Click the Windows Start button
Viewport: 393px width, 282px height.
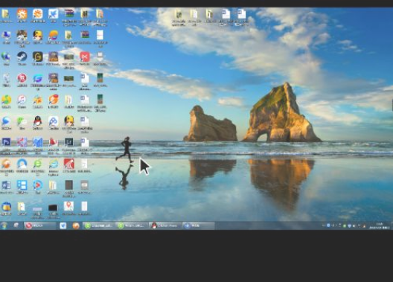(x=4, y=225)
